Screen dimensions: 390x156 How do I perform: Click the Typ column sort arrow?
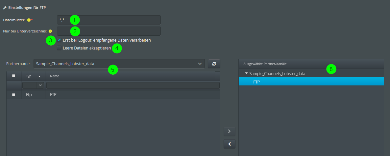pyautogui.click(x=39, y=76)
